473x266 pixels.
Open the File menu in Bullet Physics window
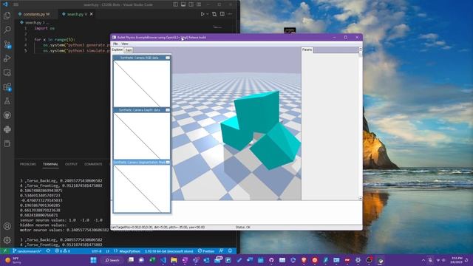[115, 44]
